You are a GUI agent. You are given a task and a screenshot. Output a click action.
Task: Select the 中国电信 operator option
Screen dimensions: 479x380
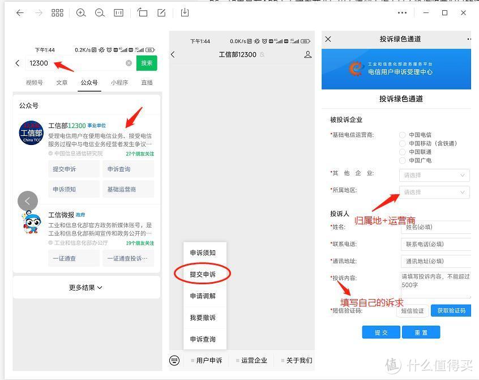pyautogui.click(x=403, y=135)
